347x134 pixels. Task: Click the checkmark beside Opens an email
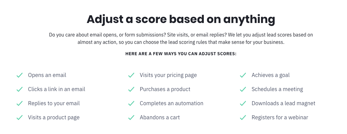point(20,75)
